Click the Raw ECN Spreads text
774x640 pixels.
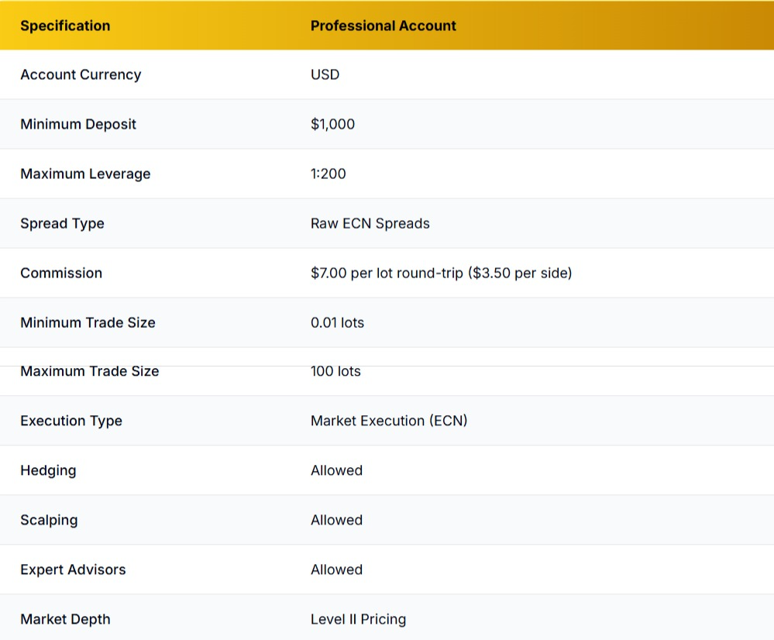(x=370, y=223)
